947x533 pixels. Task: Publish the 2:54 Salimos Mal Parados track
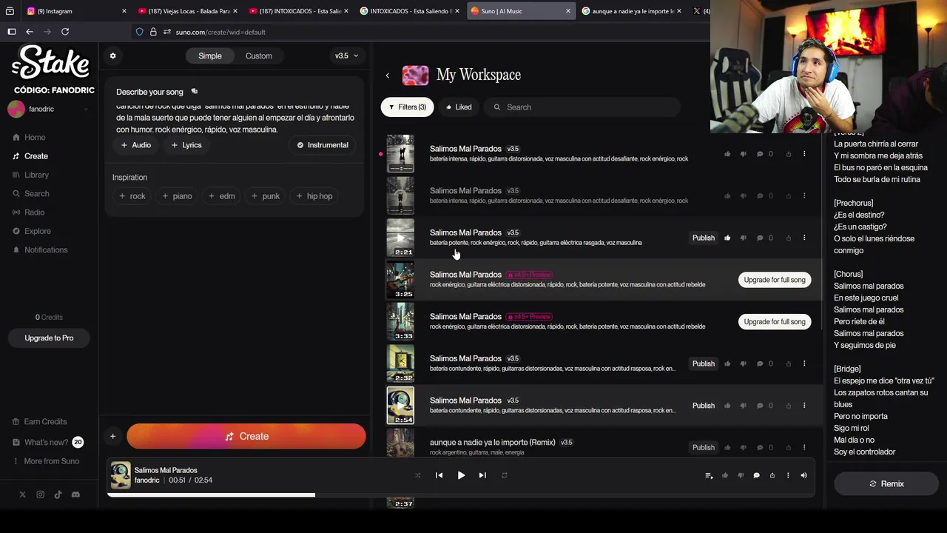pos(704,406)
